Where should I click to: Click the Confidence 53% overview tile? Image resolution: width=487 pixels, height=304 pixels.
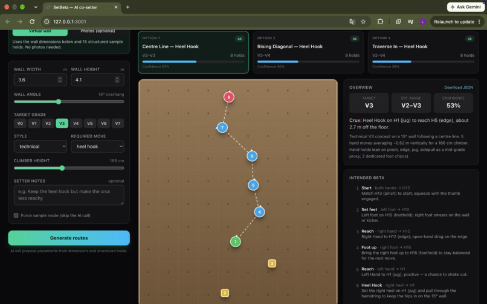(453, 103)
